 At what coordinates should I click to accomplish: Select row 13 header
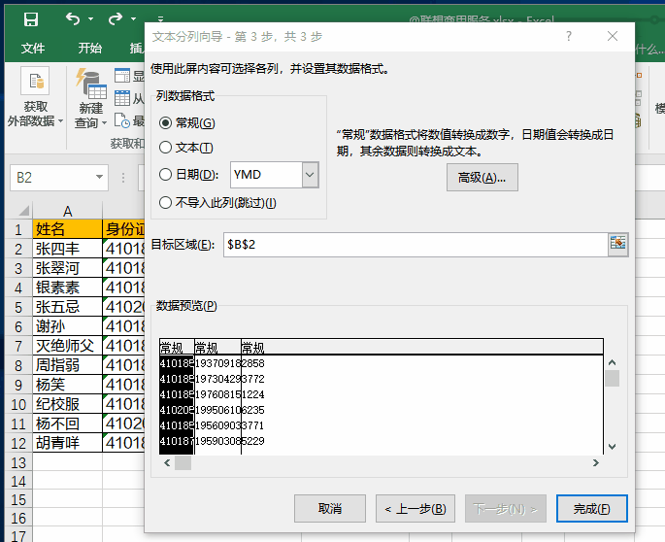(x=18, y=462)
